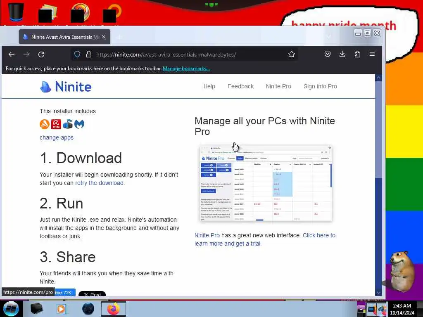
Task: Click the vertical scrollbar thumb
Action: tap(378, 129)
